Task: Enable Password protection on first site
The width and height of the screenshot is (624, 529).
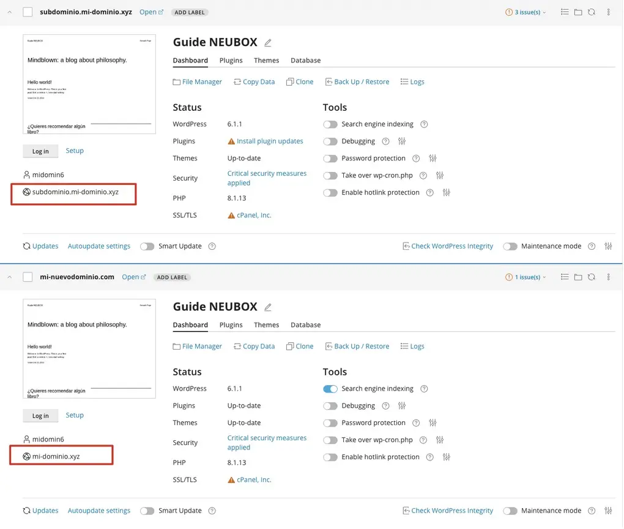Action: click(x=330, y=159)
